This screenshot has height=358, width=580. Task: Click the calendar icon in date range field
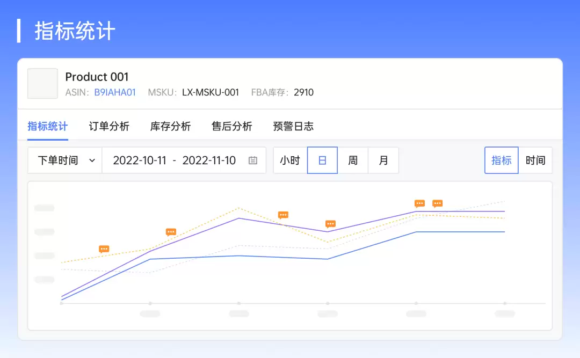tap(253, 160)
